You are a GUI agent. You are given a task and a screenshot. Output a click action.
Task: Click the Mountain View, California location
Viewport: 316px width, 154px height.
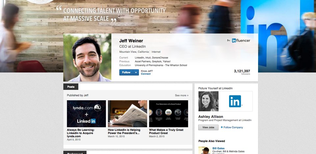[134, 52]
